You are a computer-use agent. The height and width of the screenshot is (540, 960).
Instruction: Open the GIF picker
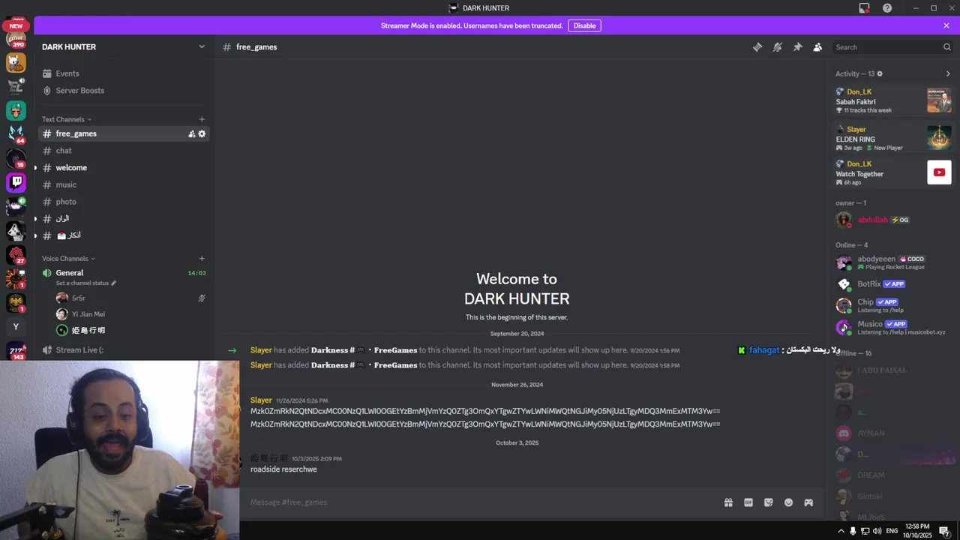pos(748,502)
